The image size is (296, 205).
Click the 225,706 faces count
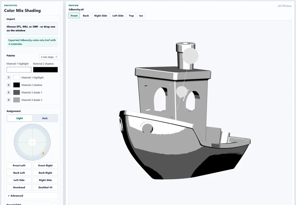coord(284,6)
